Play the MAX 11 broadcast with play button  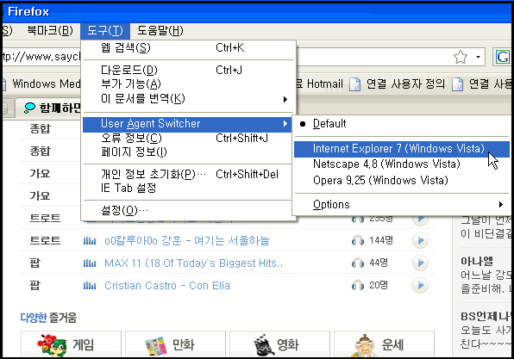420,263
